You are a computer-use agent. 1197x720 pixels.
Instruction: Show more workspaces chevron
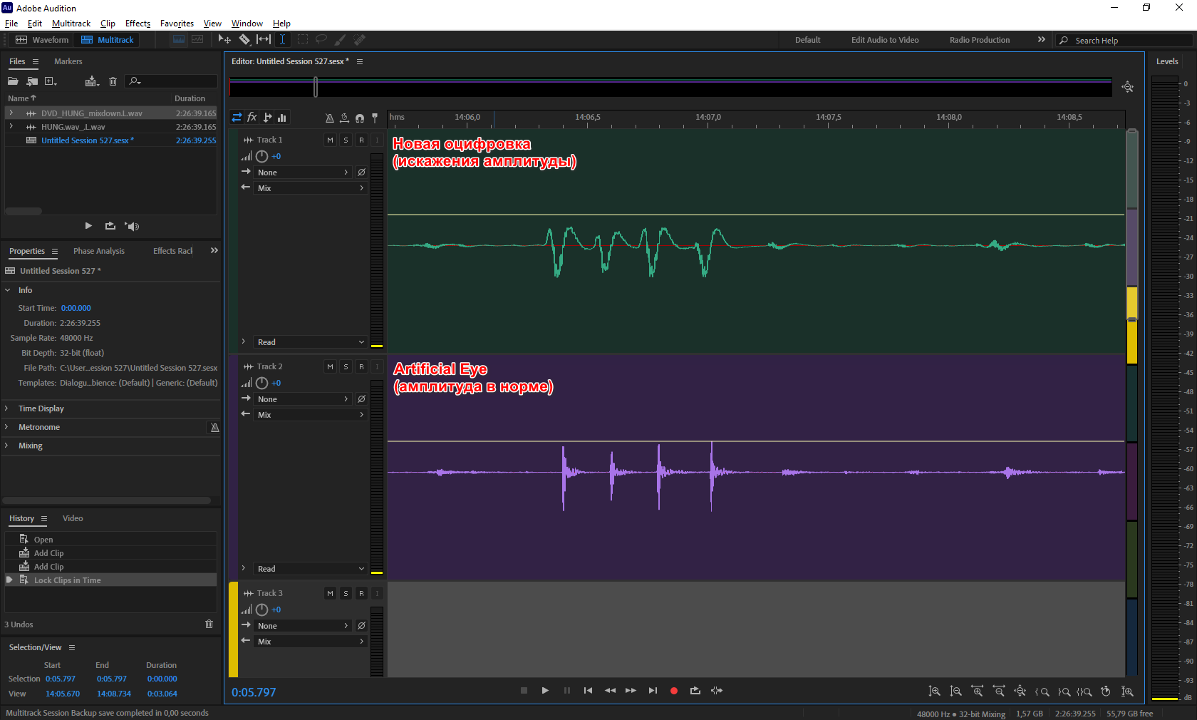click(x=1042, y=40)
